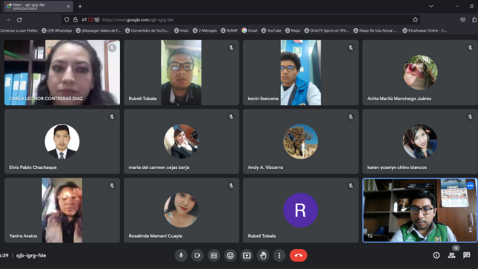
Task: Show the participants list icon
Action: point(451,255)
